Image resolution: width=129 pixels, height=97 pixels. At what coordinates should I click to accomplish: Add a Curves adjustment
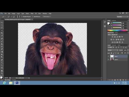(x=117, y=37)
